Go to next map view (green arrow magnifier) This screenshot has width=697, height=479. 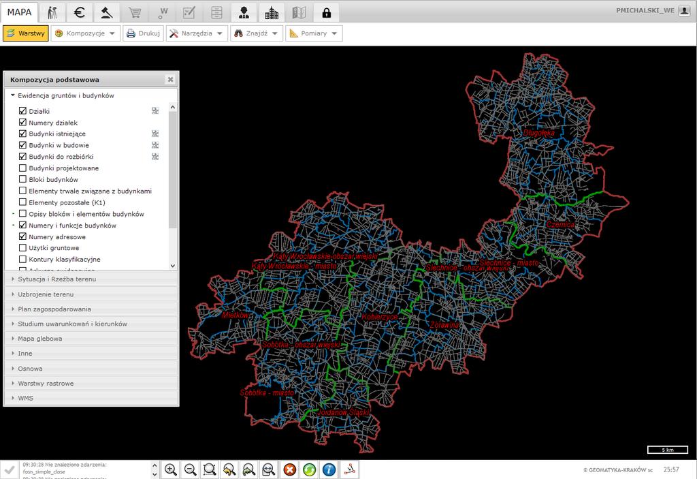pos(249,469)
